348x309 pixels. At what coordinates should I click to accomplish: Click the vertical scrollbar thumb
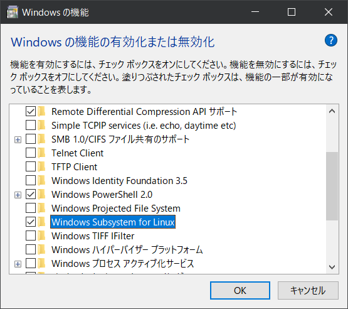click(332, 186)
